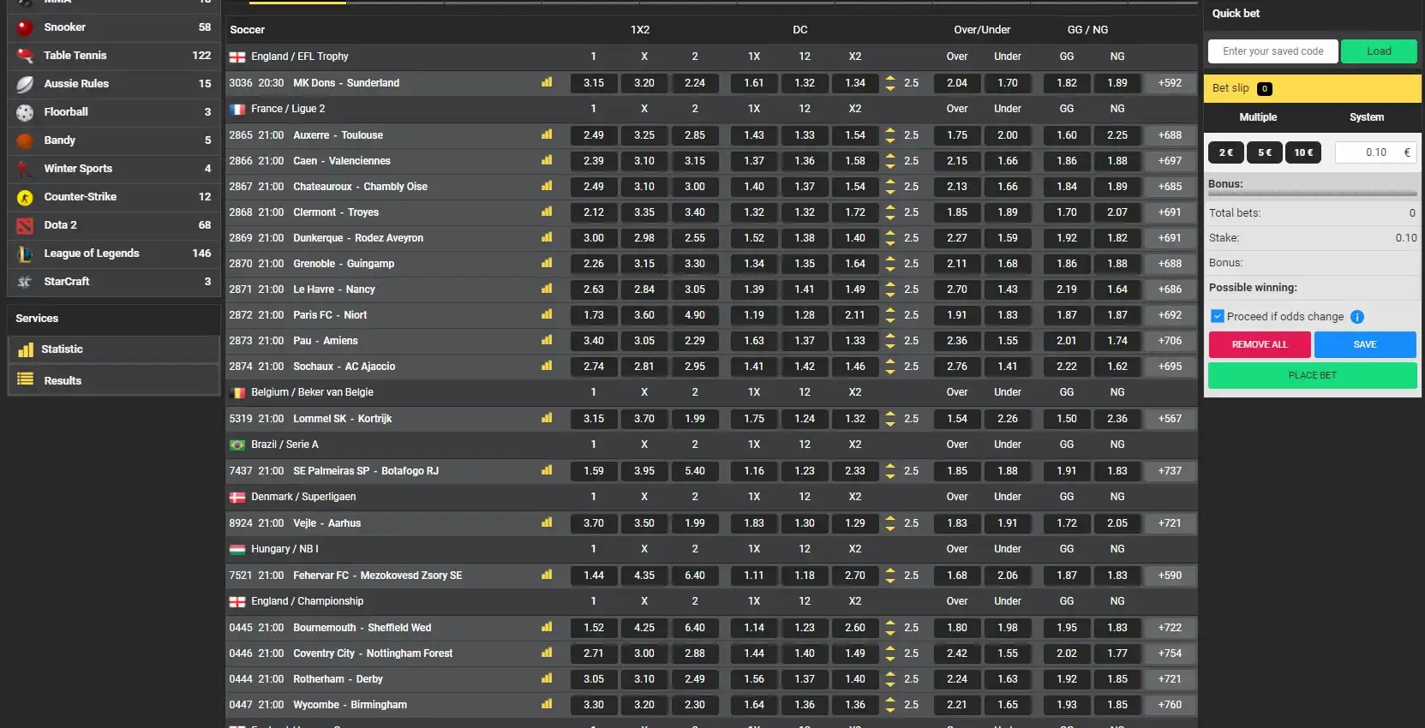Open statistics icon for MK Dons - Sunderland

[547, 83]
